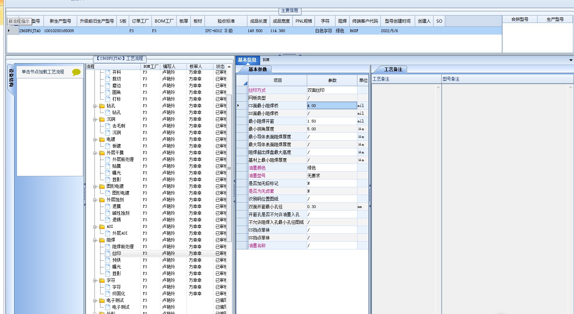Click the 外层蚀刻 folder icon
574x314 pixels.
(x=102, y=200)
